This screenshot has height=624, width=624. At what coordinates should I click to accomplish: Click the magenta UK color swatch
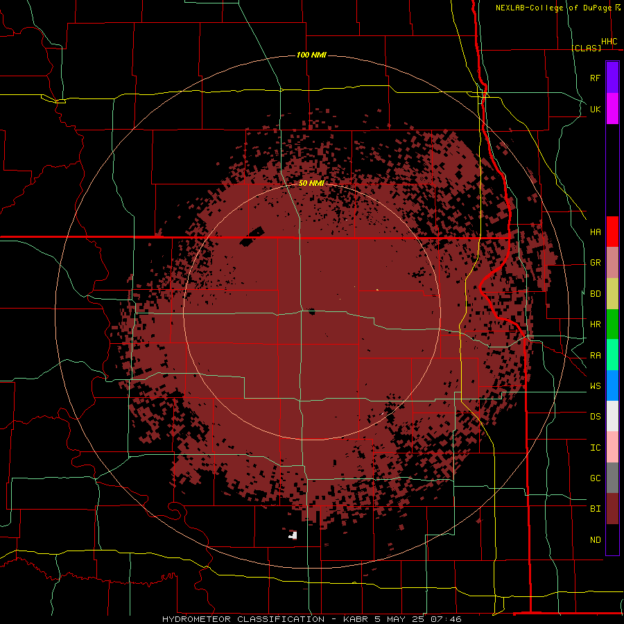click(612, 109)
